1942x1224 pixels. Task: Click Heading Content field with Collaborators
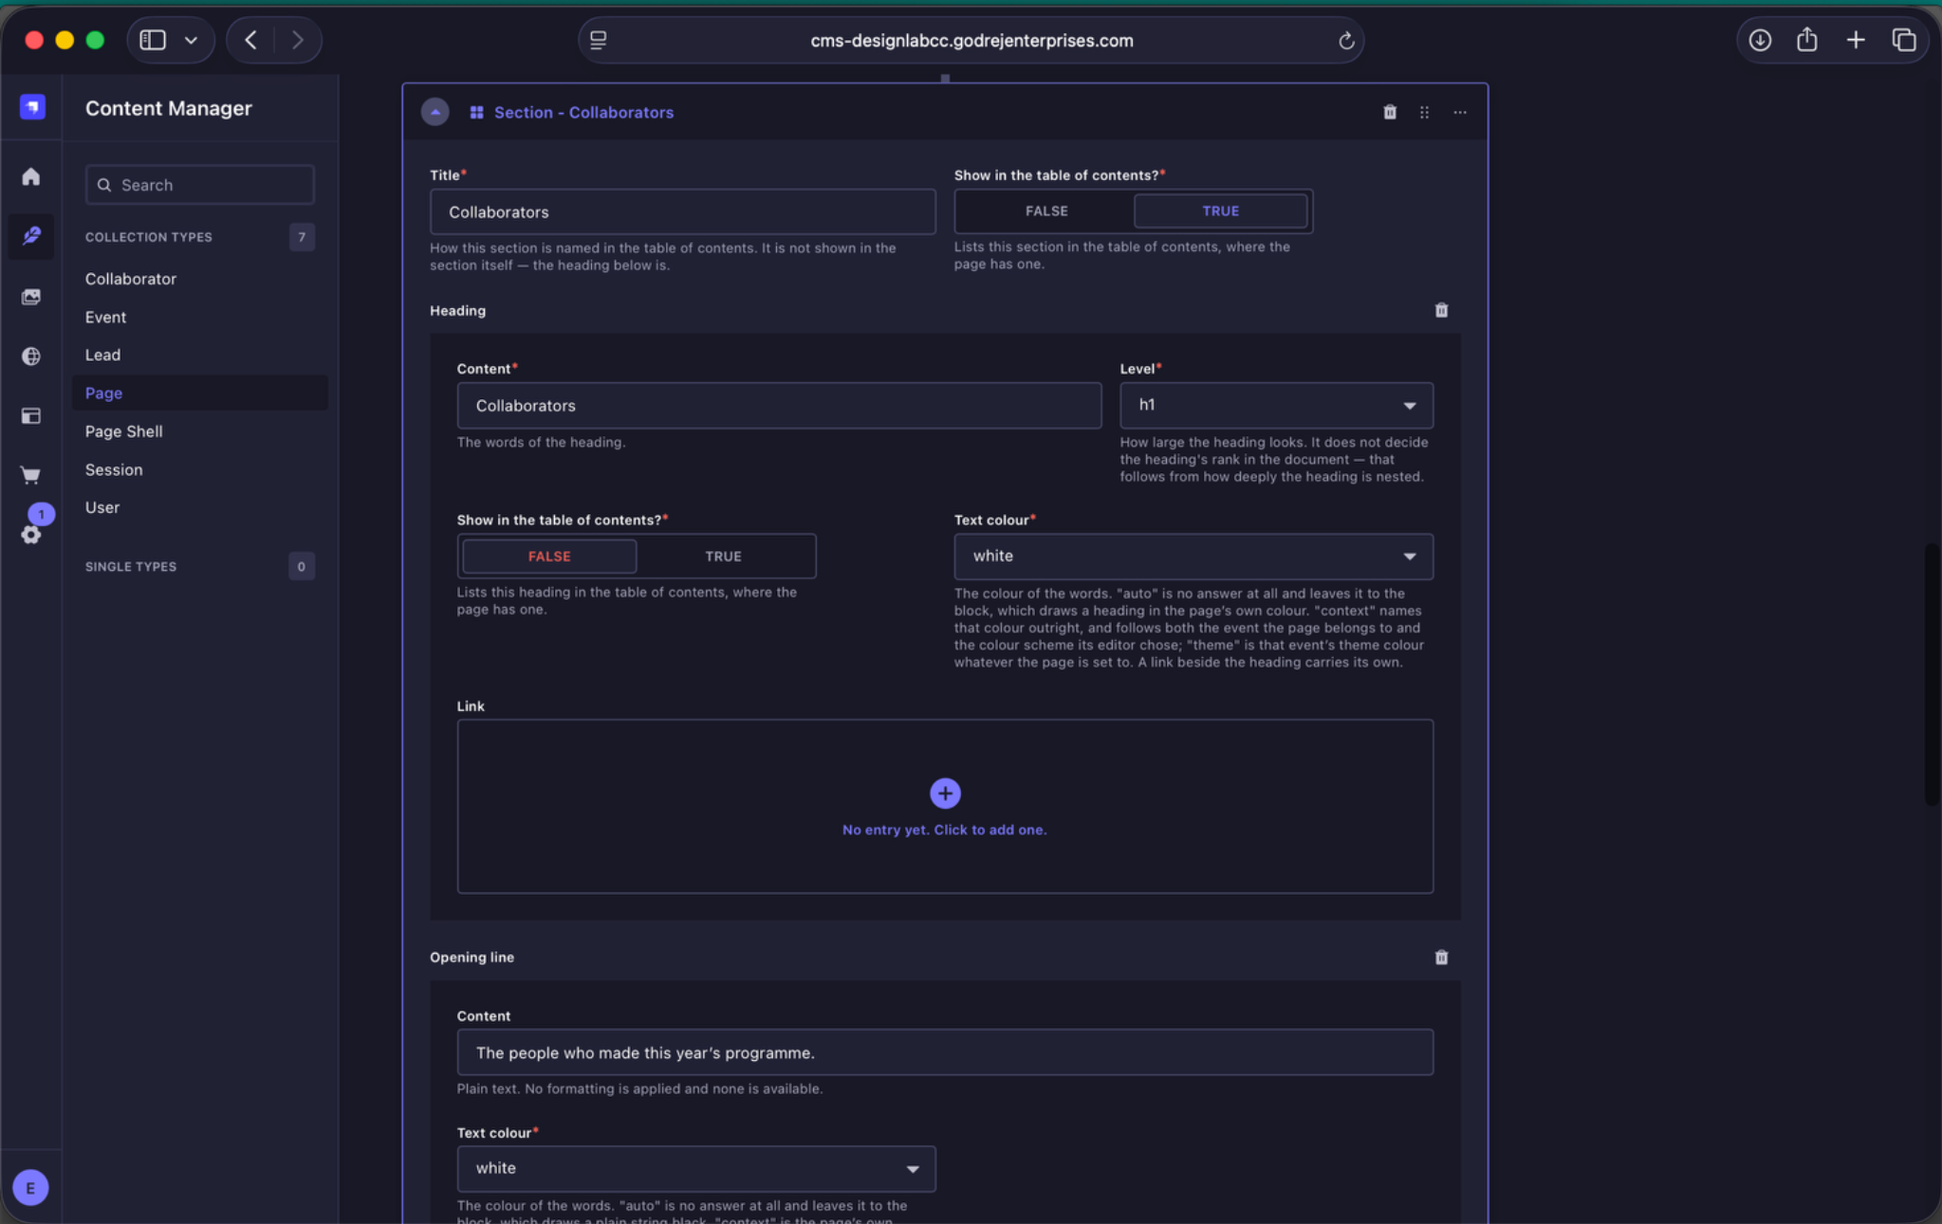[x=779, y=405]
